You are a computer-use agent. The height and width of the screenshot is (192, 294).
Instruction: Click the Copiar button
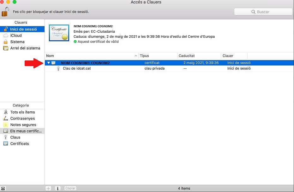[70, 188]
